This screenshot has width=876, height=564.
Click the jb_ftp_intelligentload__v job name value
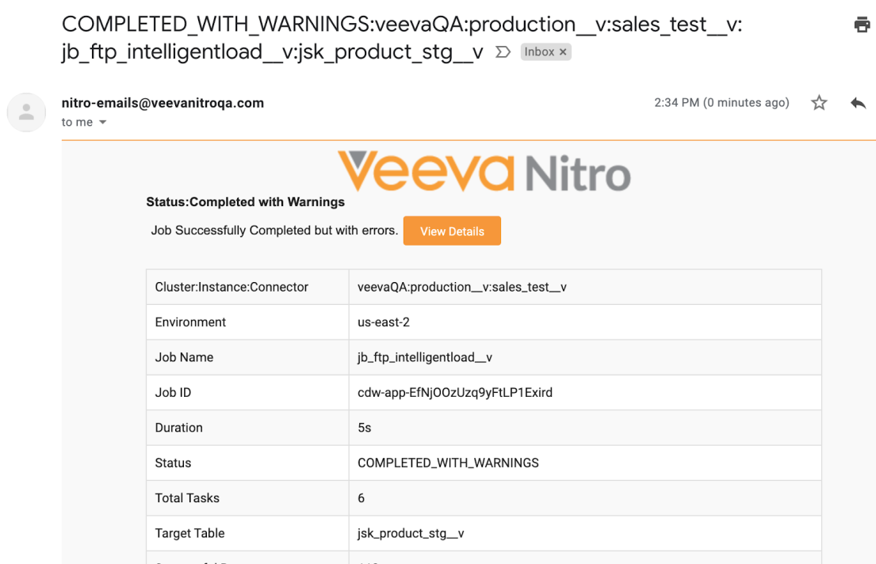point(425,357)
